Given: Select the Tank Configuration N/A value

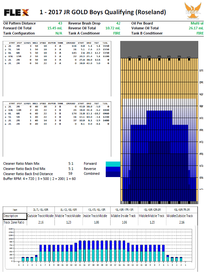Looking at the screenshot, I should click(59, 33).
